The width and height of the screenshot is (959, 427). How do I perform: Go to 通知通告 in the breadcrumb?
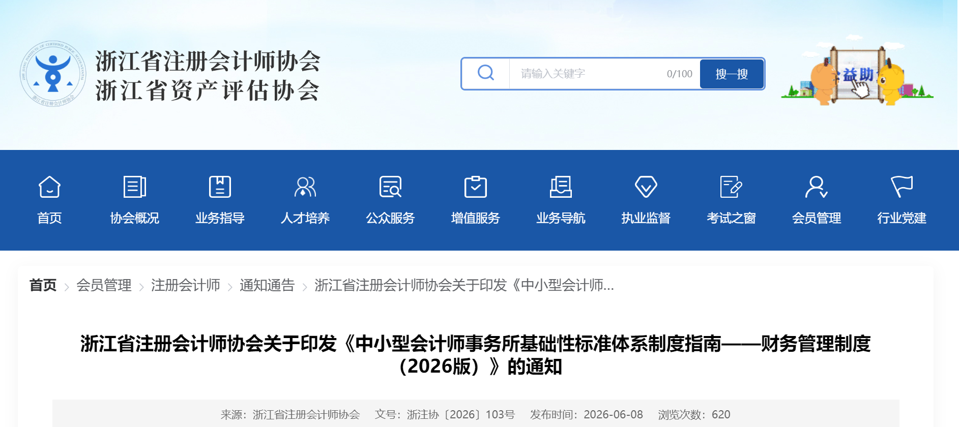click(x=267, y=285)
